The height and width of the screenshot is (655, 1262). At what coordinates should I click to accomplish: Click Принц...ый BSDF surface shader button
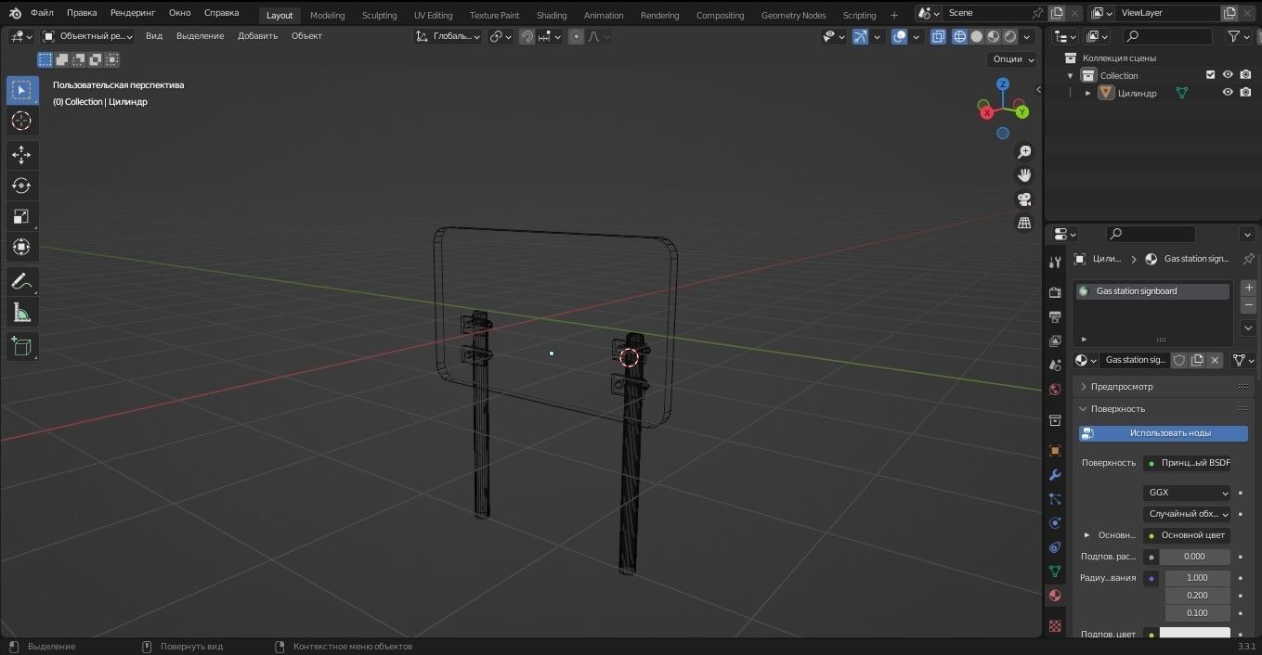(x=1187, y=462)
